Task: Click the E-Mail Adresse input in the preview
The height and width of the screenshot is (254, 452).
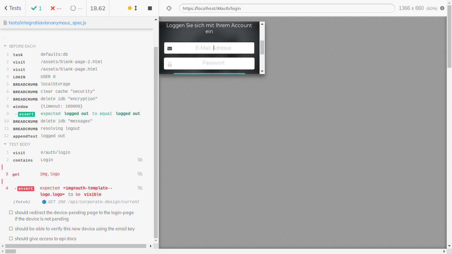Action: tap(209, 48)
